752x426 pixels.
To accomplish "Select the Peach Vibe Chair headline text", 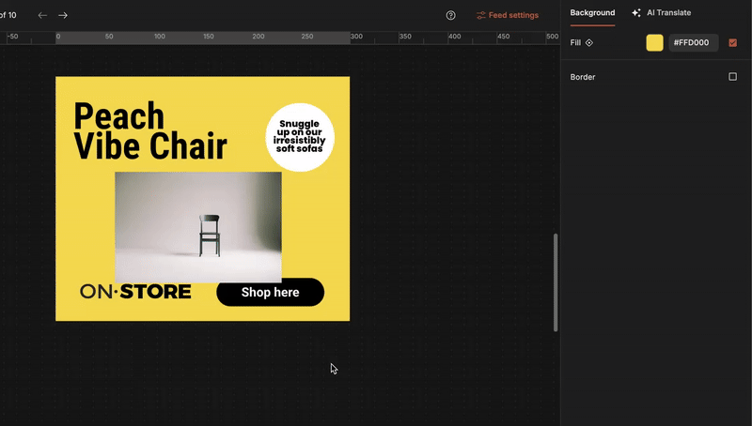I will [149, 131].
